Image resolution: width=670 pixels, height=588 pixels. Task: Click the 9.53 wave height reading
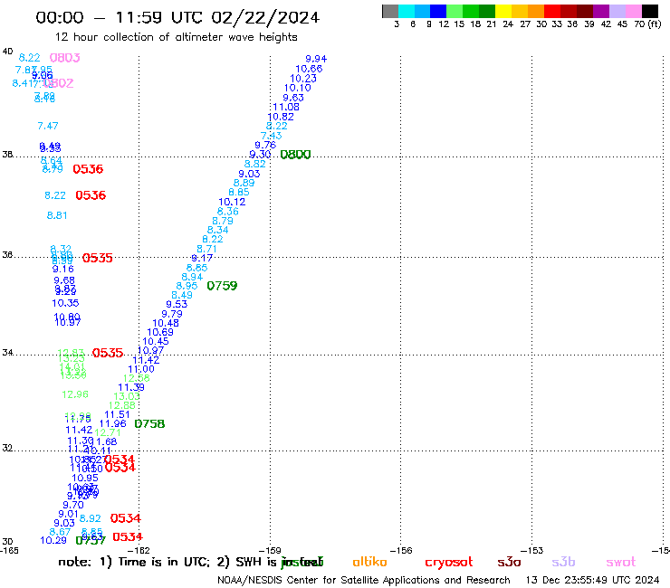(x=177, y=305)
